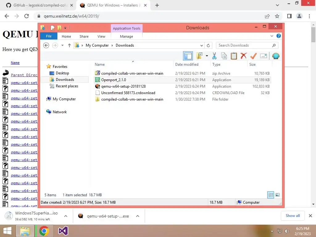Click the red X Delete icon in toolbar

243,56
